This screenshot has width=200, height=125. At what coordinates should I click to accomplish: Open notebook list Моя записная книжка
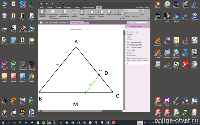(x=54, y=22)
